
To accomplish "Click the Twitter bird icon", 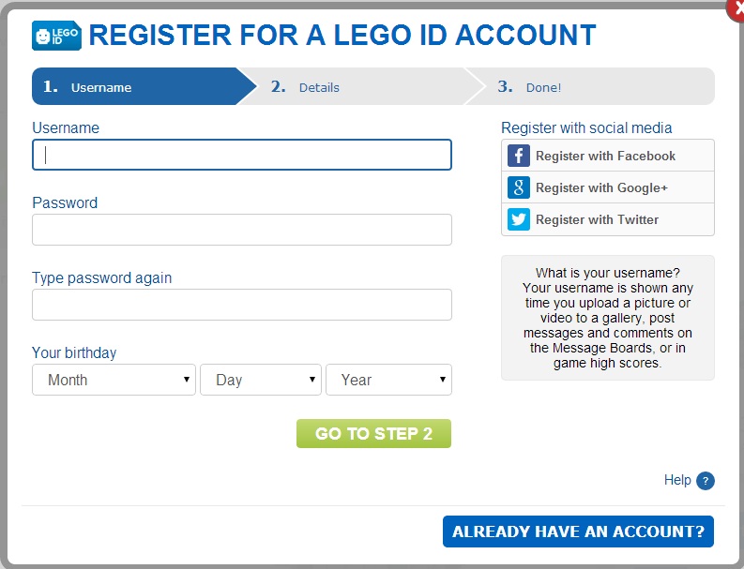I will click(519, 219).
